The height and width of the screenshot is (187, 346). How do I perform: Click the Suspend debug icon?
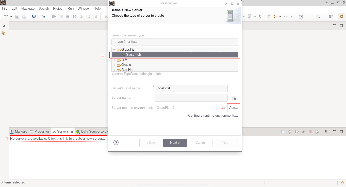click(x=61, y=16)
